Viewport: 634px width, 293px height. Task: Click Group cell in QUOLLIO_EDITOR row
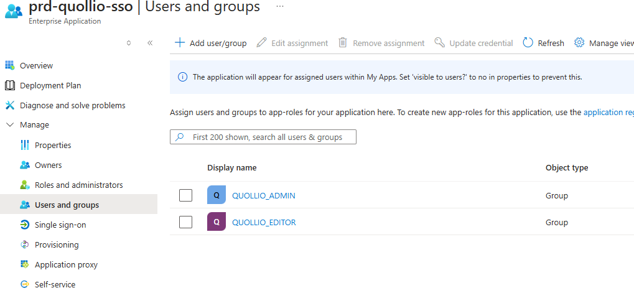coord(557,222)
